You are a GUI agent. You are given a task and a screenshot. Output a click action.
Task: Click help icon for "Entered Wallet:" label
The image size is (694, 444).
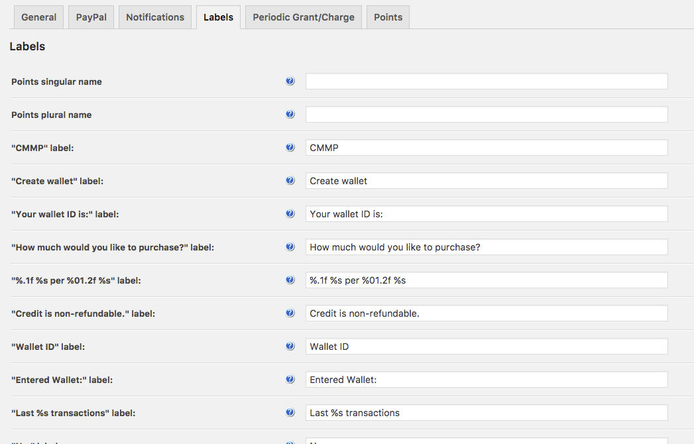pyautogui.click(x=290, y=380)
